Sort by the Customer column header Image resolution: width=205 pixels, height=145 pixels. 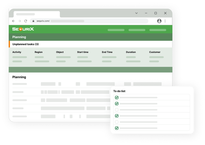[x=155, y=52]
